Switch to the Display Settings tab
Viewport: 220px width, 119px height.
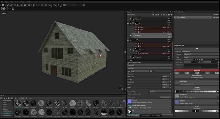(x=145, y=116)
